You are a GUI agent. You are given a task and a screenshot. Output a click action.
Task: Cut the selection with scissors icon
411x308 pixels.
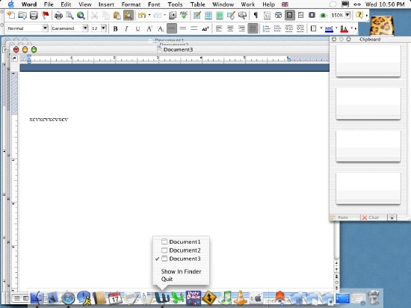(94, 15)
